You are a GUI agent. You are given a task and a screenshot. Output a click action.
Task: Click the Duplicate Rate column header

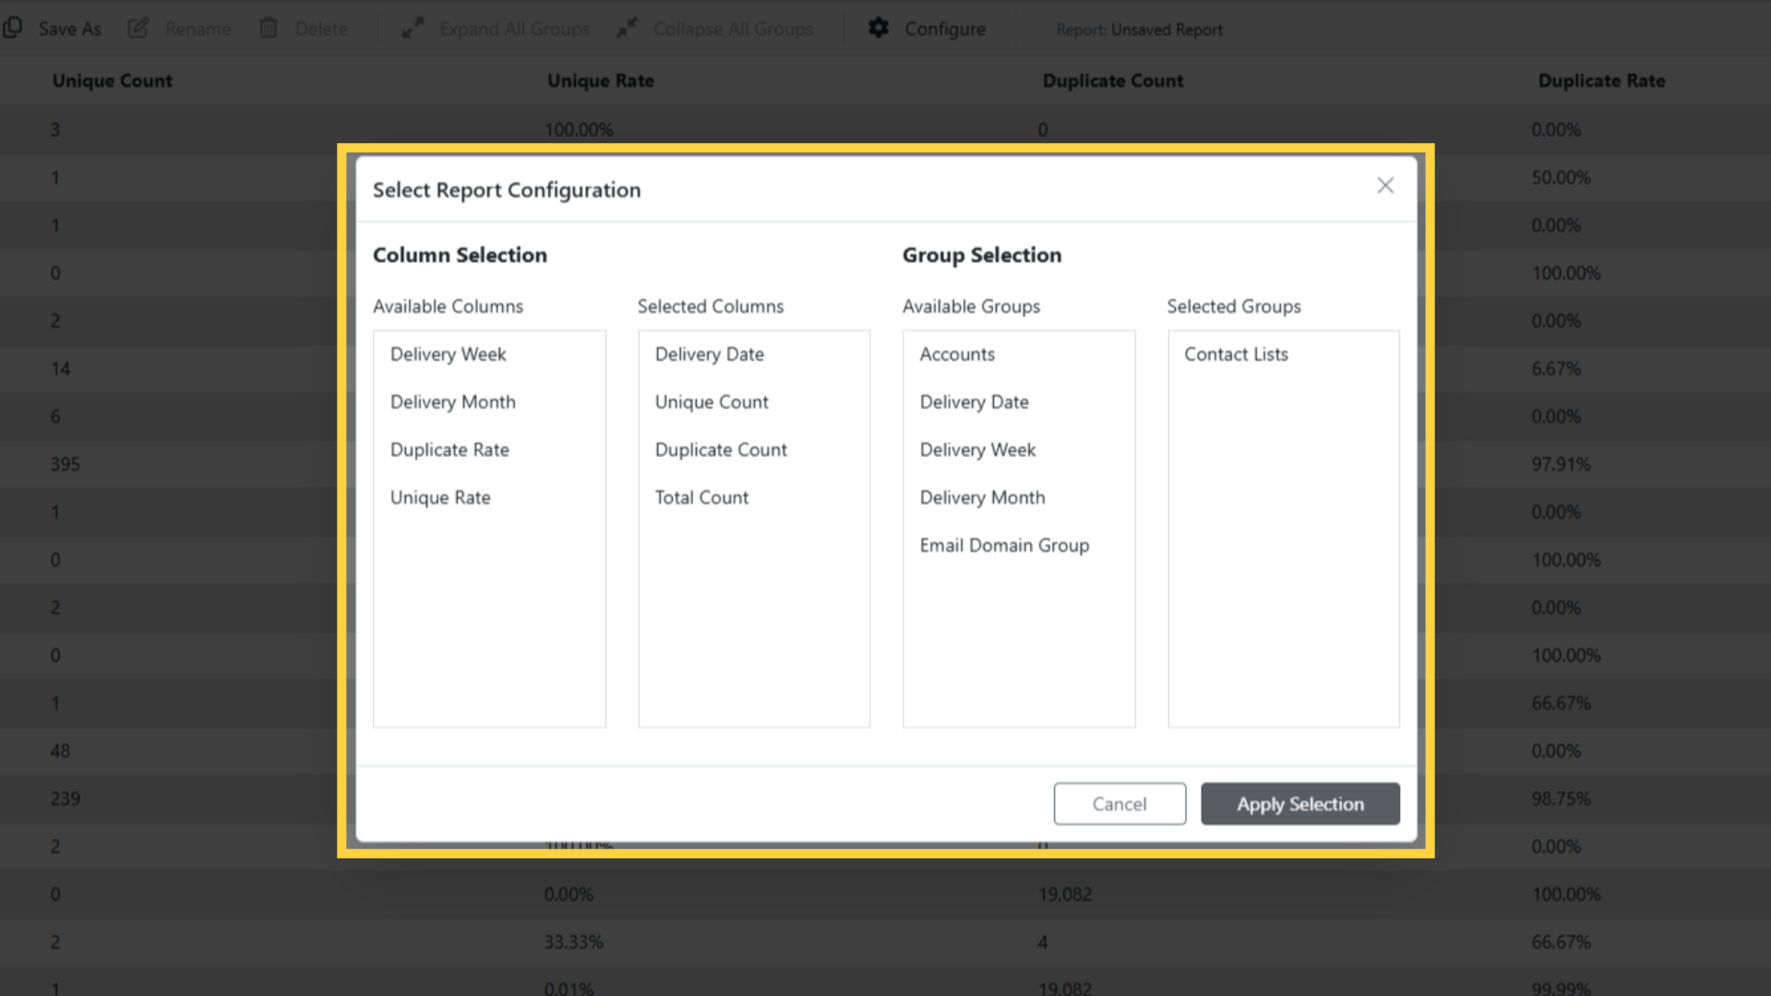pos(1602,80)
